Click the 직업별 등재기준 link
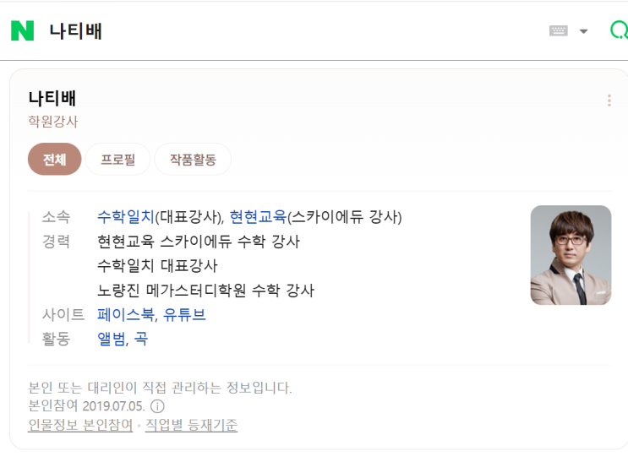 click(x=191, y=425)
